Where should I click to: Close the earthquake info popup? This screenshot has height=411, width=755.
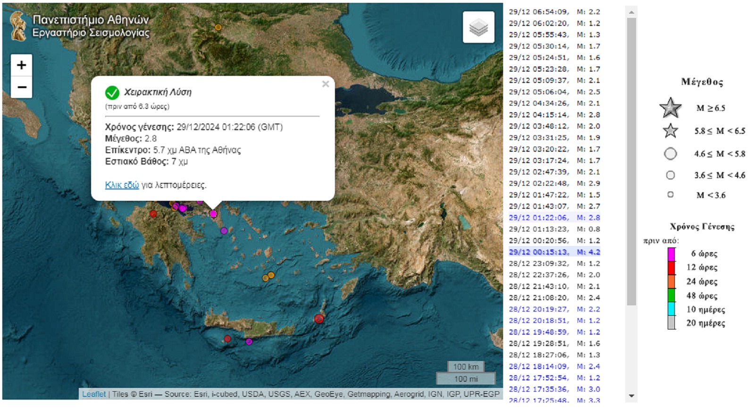click(x=325, y=84)
